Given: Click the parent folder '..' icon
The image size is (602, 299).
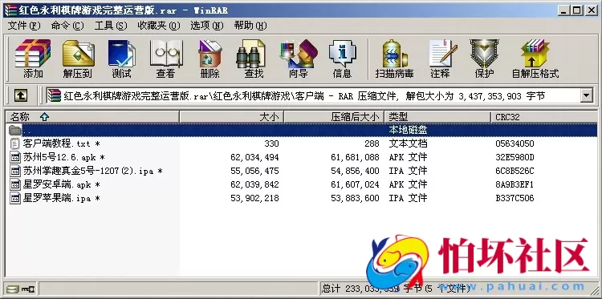Looking at the screenshot, I should point(15,130).
